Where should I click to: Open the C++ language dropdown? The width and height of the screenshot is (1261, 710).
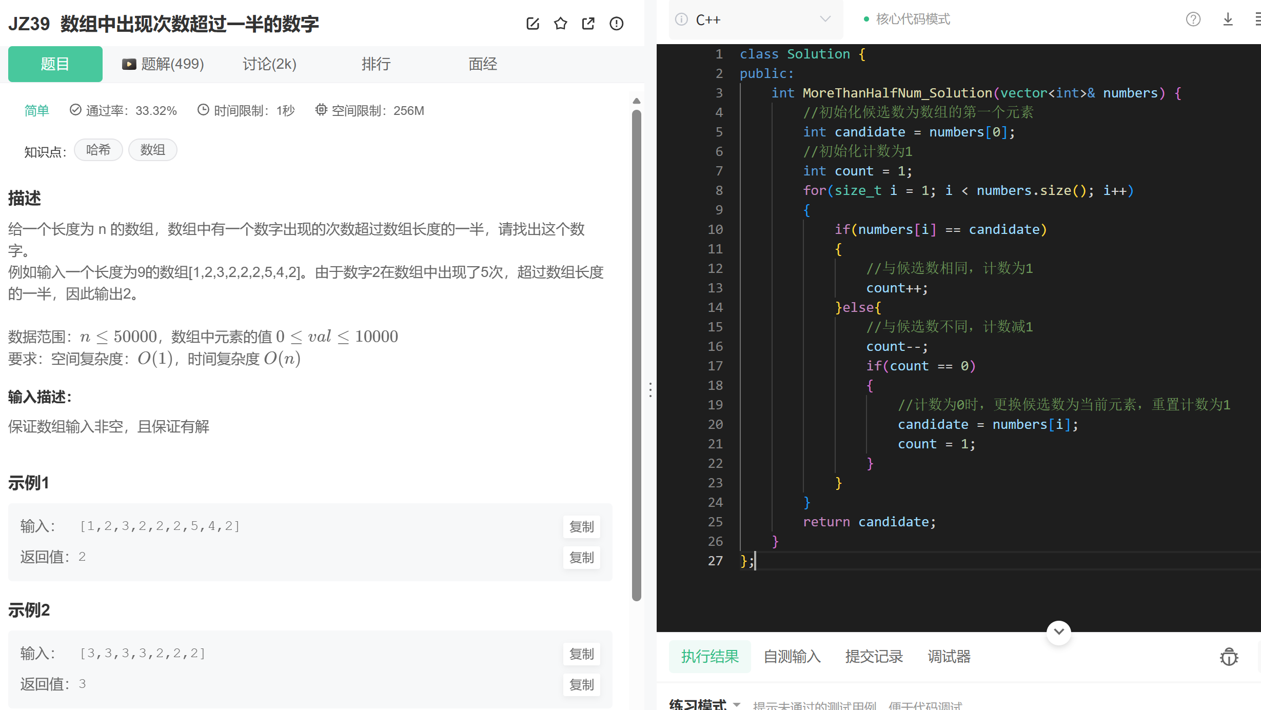coord(824,19)
